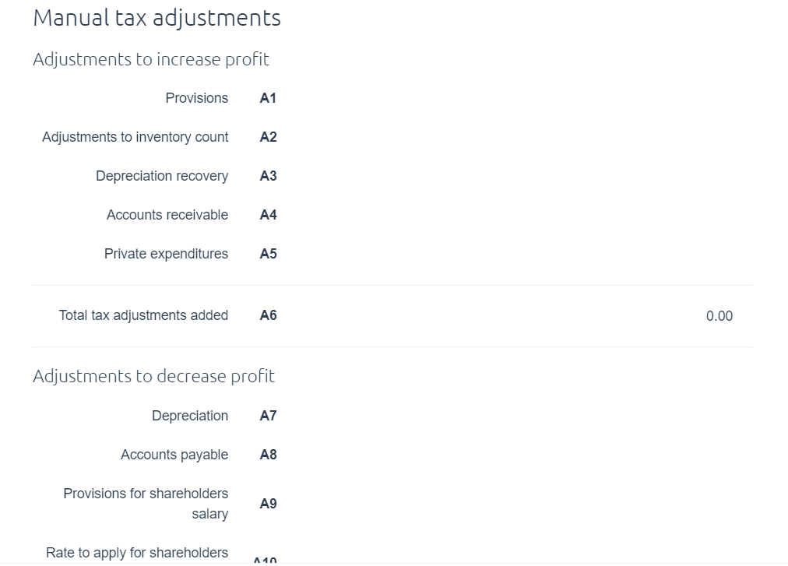Select the A7 field code
The width and height of the screenshot is (788, 566).
(268, 416)
